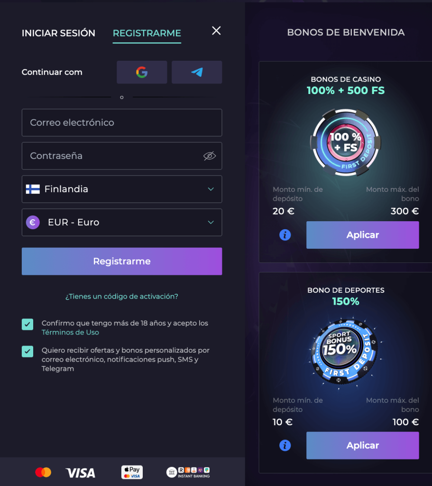
Task: Toggle password visibility eye icon
Action: pyautogui.click(x=210, y=156)
